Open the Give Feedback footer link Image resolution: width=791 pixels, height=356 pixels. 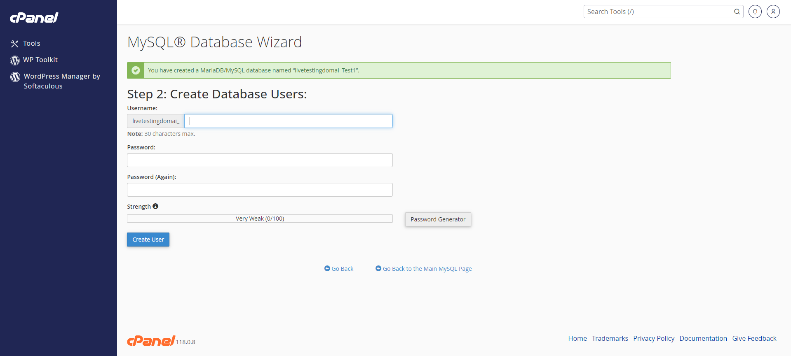[x=754, y=338]
